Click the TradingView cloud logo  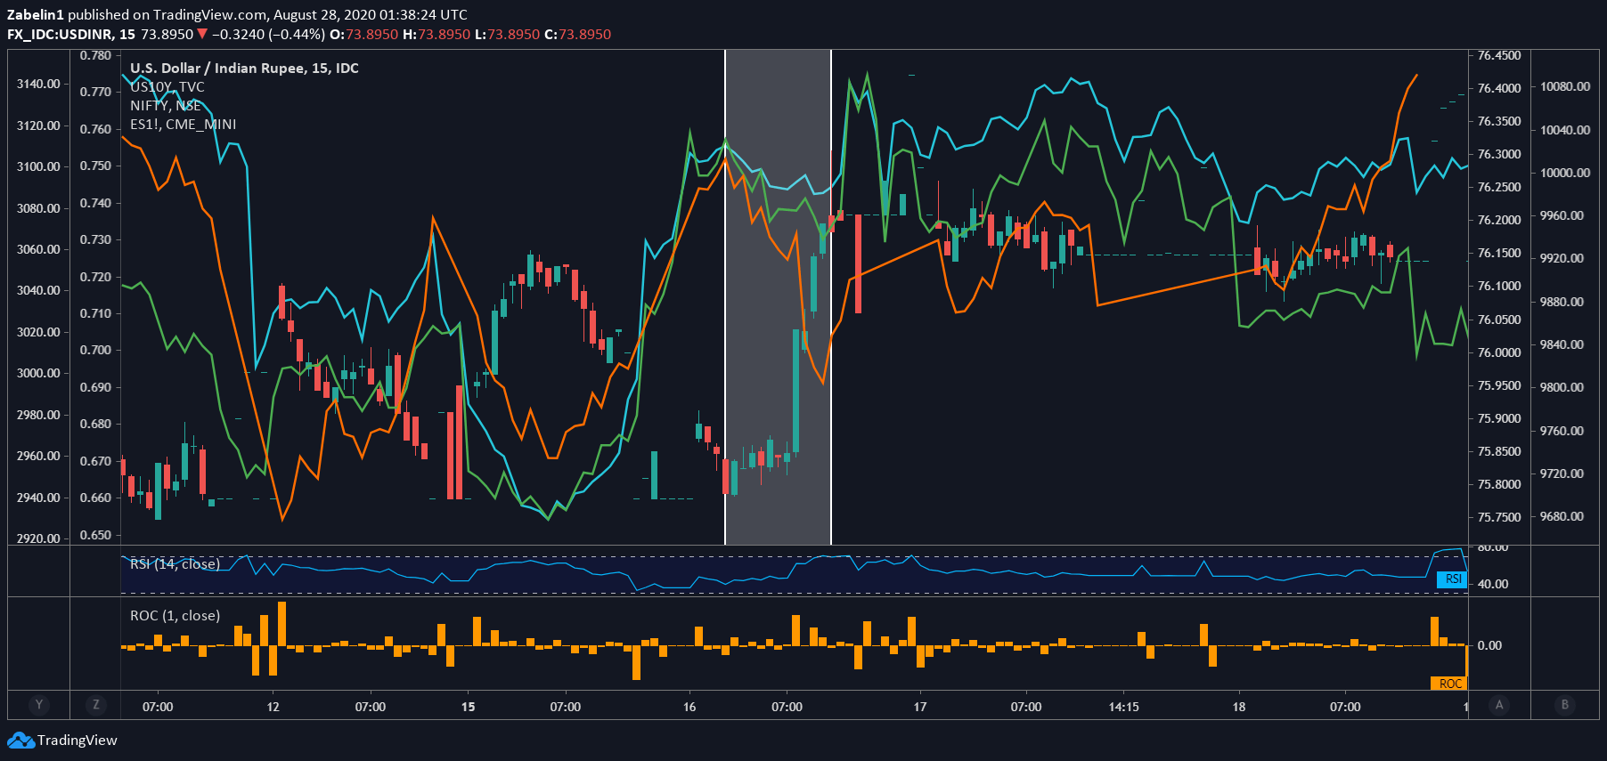pyautogui.click(x=20, y=741)
